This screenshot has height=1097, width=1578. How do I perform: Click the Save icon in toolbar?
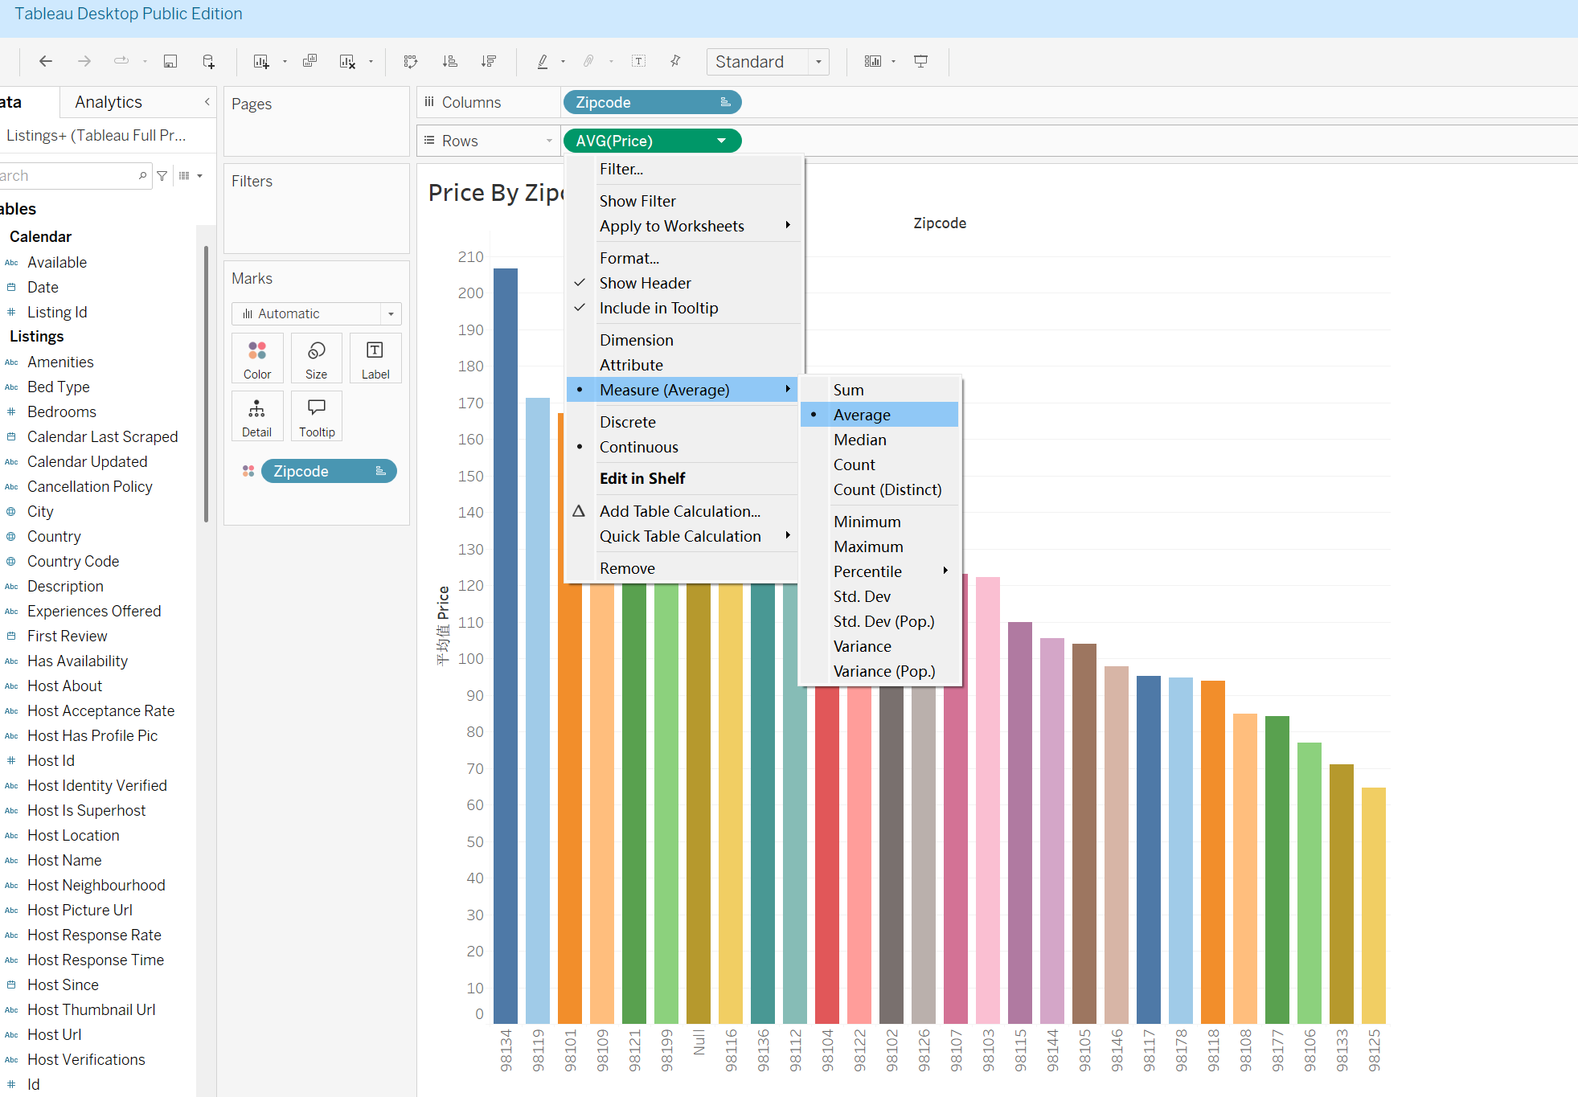tap(170, 61)
